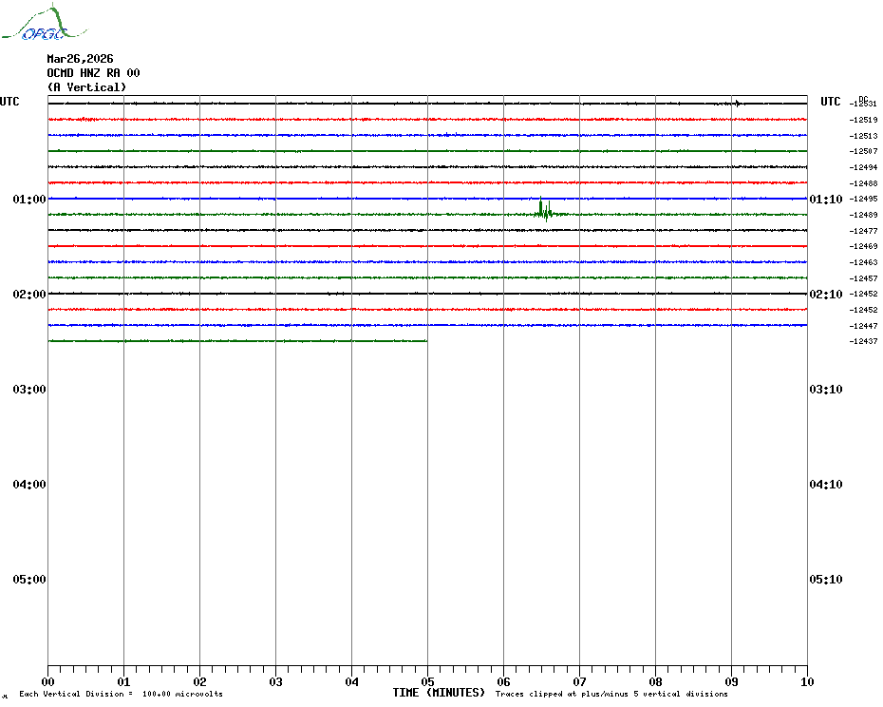The height and width of the screenshot is (707, 883).
Task: Click the OFGC logo at top left
Action: pyautogui.click(x=34, y=25)
